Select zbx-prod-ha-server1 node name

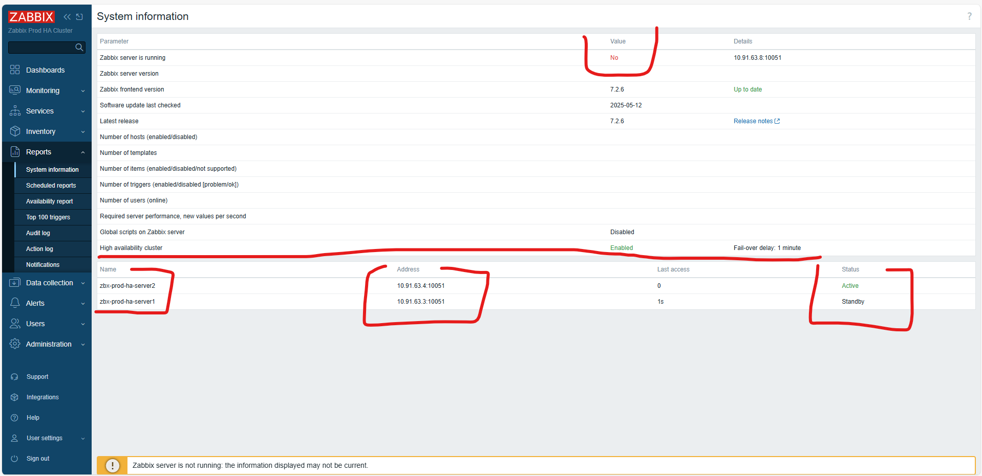[127, 302]
